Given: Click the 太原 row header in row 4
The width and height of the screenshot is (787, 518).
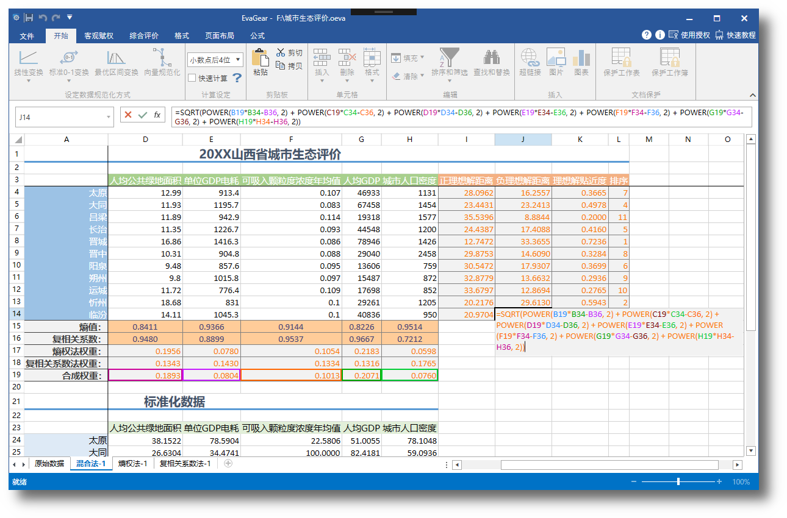Looking at the screenshot, I should (x=66, y=193).
